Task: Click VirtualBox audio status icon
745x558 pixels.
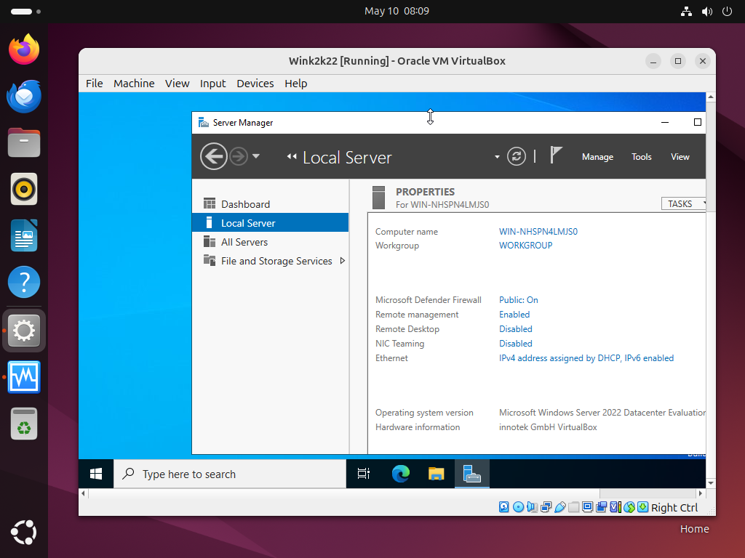Action: 532,507
